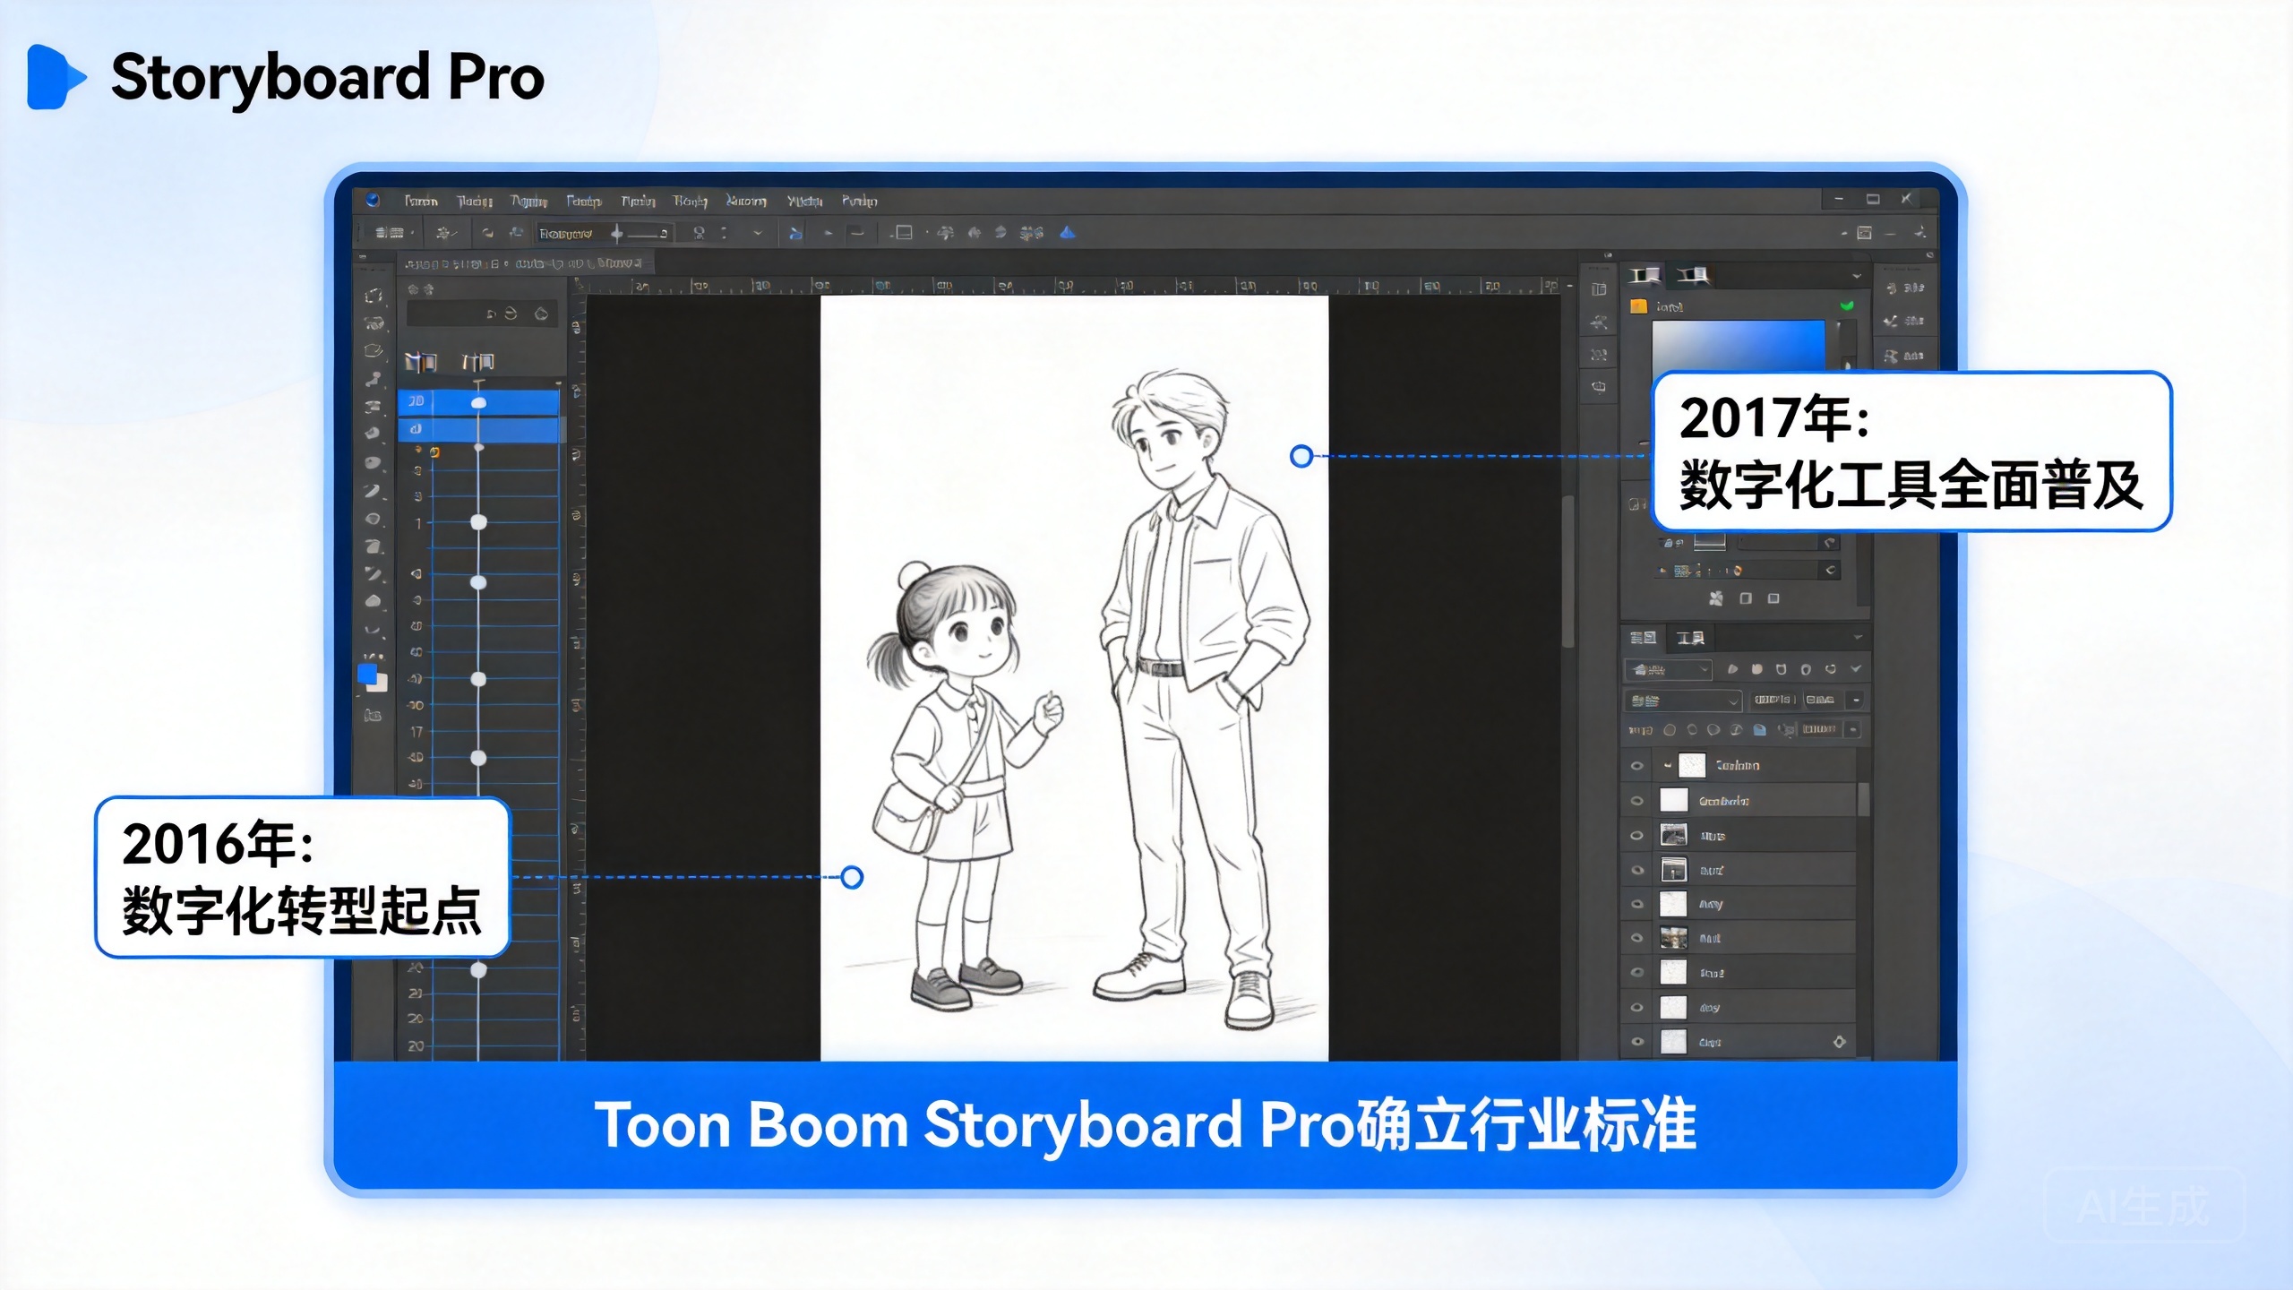Open the first dropdown under the layers panel tabs
Image resolution: width=2293 pixels, height=1290 pixels.
click(x=1668, y=669)
